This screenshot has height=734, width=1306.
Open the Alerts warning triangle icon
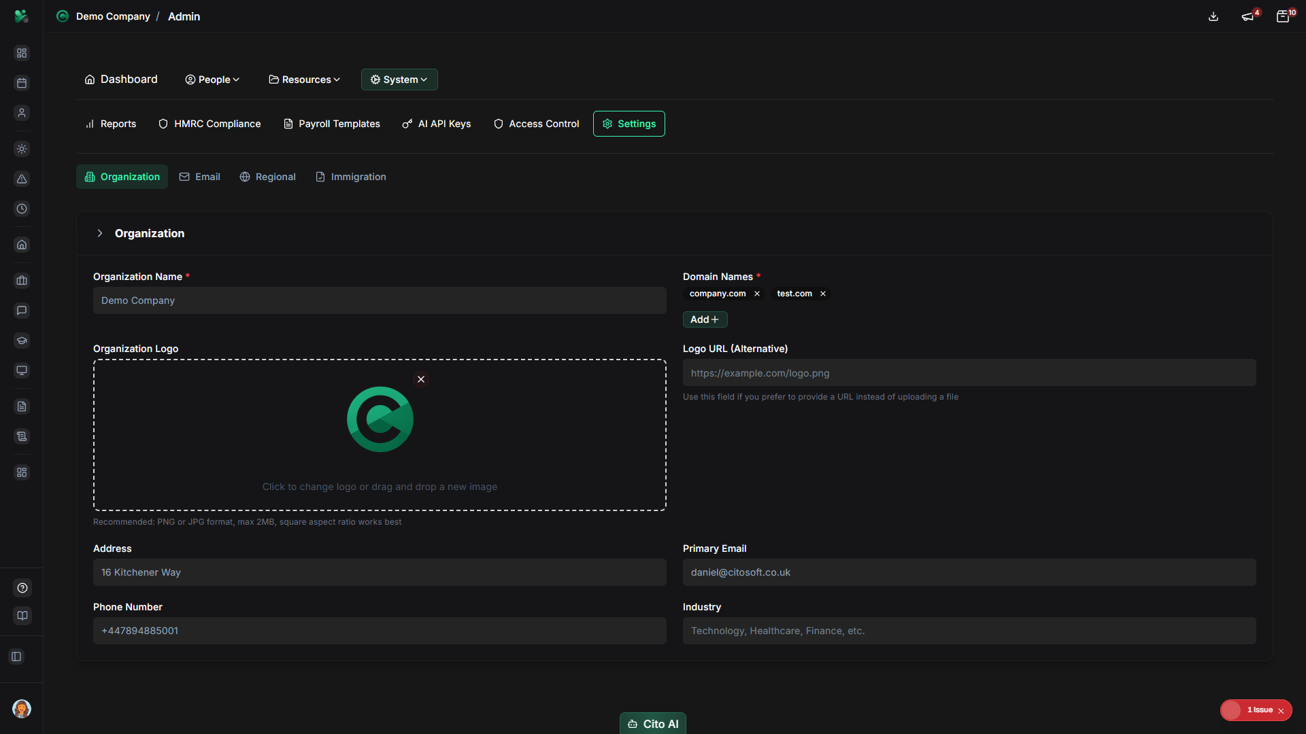(22, 179)
